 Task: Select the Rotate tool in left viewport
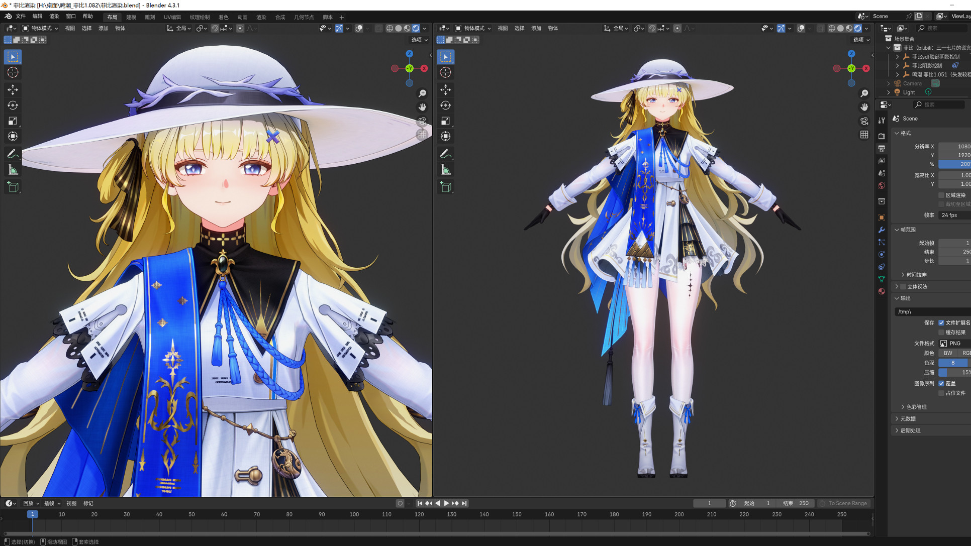pyautogui.click(x=13, y=105)
